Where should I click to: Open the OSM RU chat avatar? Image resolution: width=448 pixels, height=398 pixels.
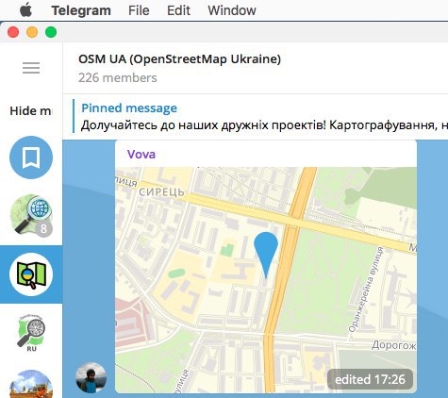31,333
